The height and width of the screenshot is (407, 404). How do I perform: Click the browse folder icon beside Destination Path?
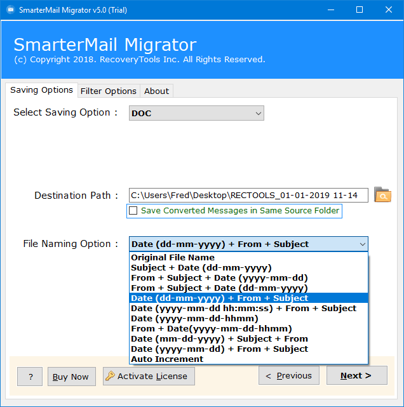(x=382, y=195)
